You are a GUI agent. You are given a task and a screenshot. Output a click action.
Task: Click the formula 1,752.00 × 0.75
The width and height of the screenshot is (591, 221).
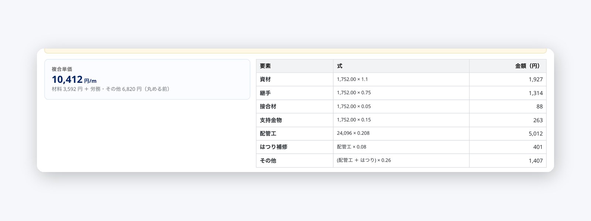tap(354, 93)
